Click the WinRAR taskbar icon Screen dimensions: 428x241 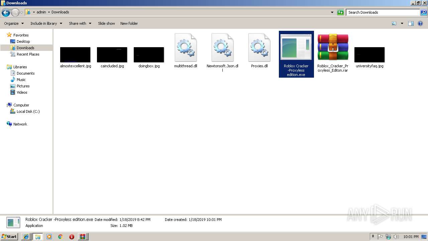coord(83,237)
